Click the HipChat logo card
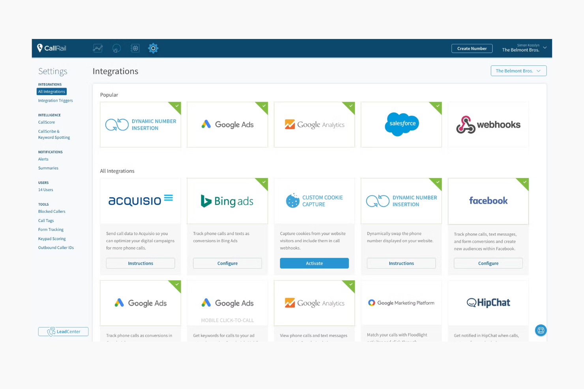This screenshot has height=389, width=584. pos(488,303)
